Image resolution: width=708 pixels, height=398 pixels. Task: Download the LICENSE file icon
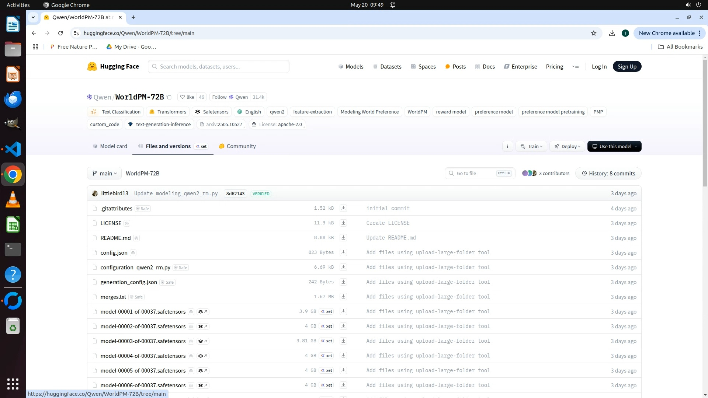[x=343, y=223]
